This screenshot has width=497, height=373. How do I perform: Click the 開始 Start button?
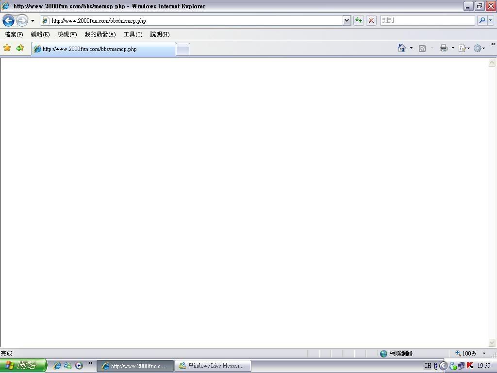pyautogui.click(x=23, y=366)
